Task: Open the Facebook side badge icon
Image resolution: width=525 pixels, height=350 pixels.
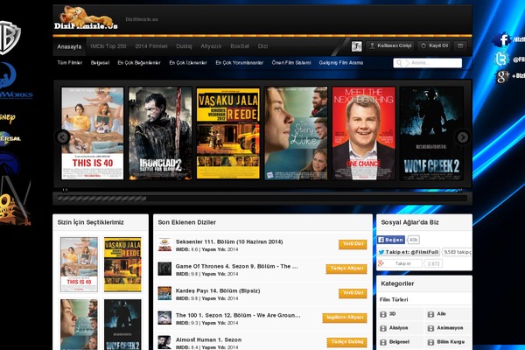Action: [x=502, y=39]
